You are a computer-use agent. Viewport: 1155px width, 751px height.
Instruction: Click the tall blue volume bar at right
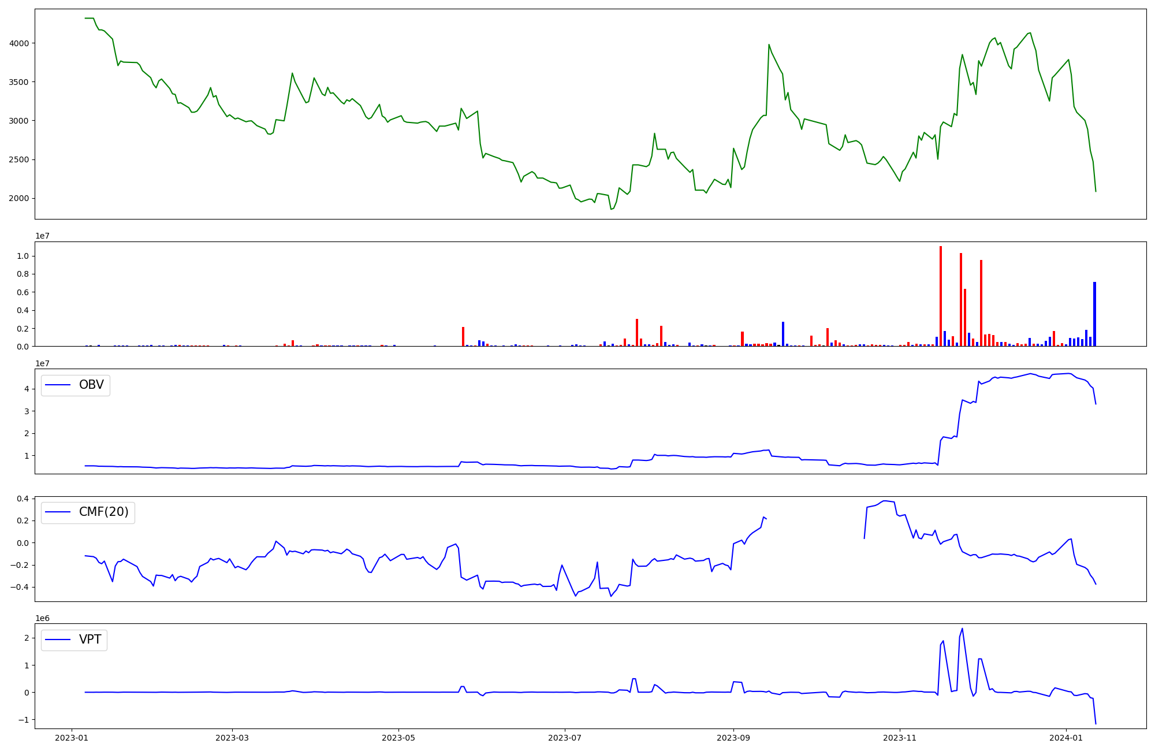[x=1094, y=314]
